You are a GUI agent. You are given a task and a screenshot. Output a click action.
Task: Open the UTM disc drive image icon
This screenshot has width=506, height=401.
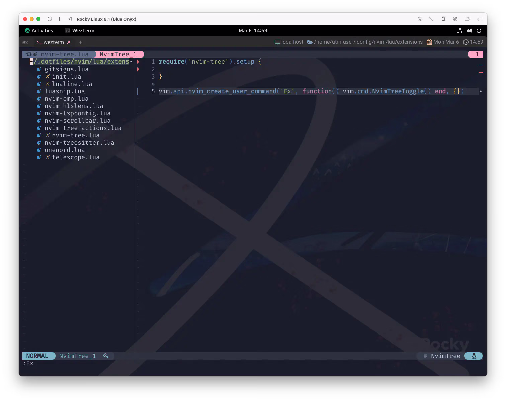point(455,19)
